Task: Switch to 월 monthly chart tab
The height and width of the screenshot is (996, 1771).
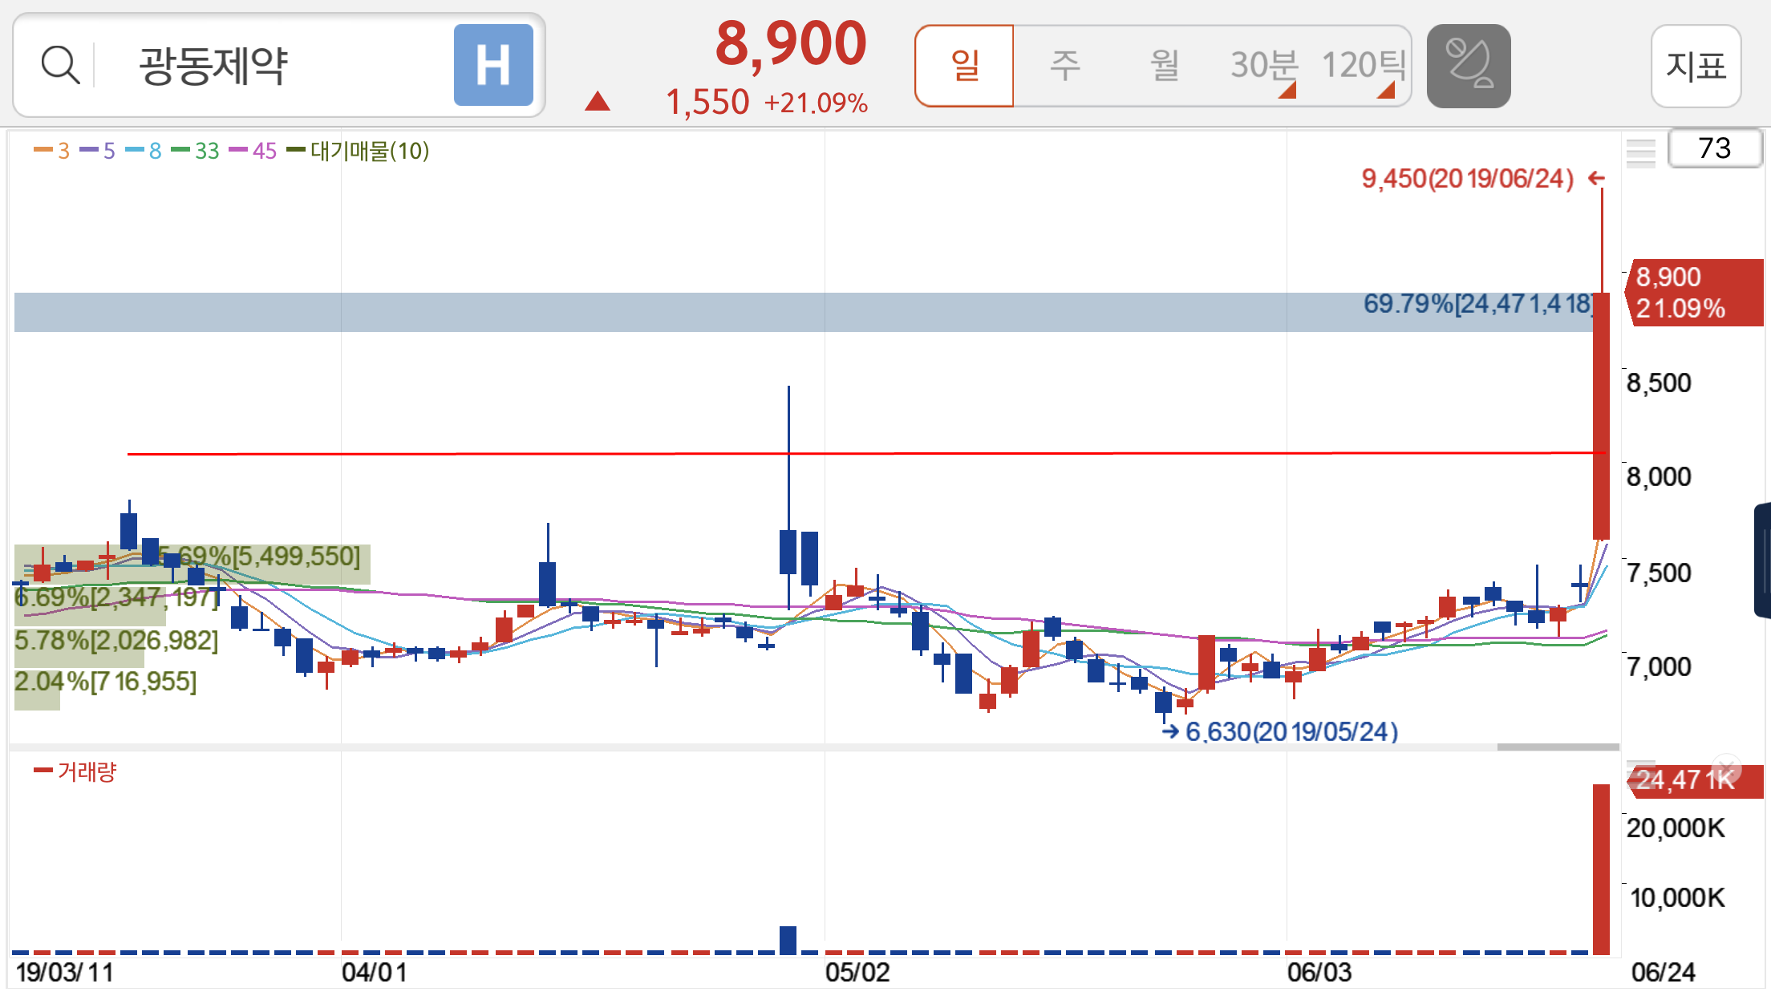Action: [1165, 66]
